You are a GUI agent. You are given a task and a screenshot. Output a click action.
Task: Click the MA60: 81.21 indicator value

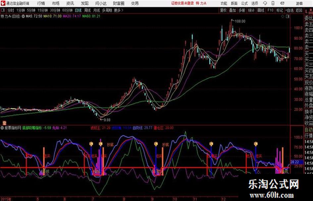pyautogui.click(x=91, y=16)
